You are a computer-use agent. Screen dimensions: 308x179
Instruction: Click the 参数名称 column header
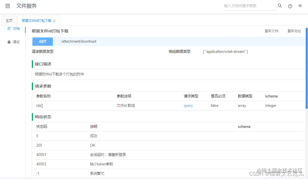coord(44,96)
